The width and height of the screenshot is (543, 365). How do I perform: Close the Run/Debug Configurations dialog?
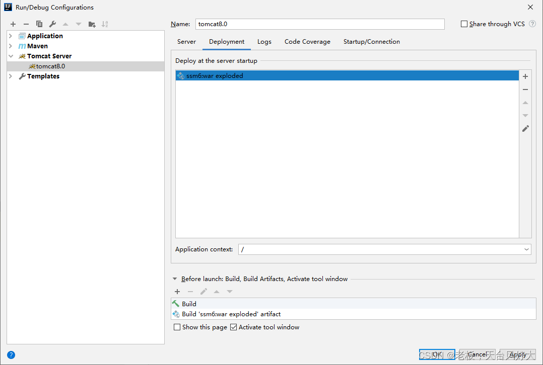pyautogui.click(x=530, y=7)
